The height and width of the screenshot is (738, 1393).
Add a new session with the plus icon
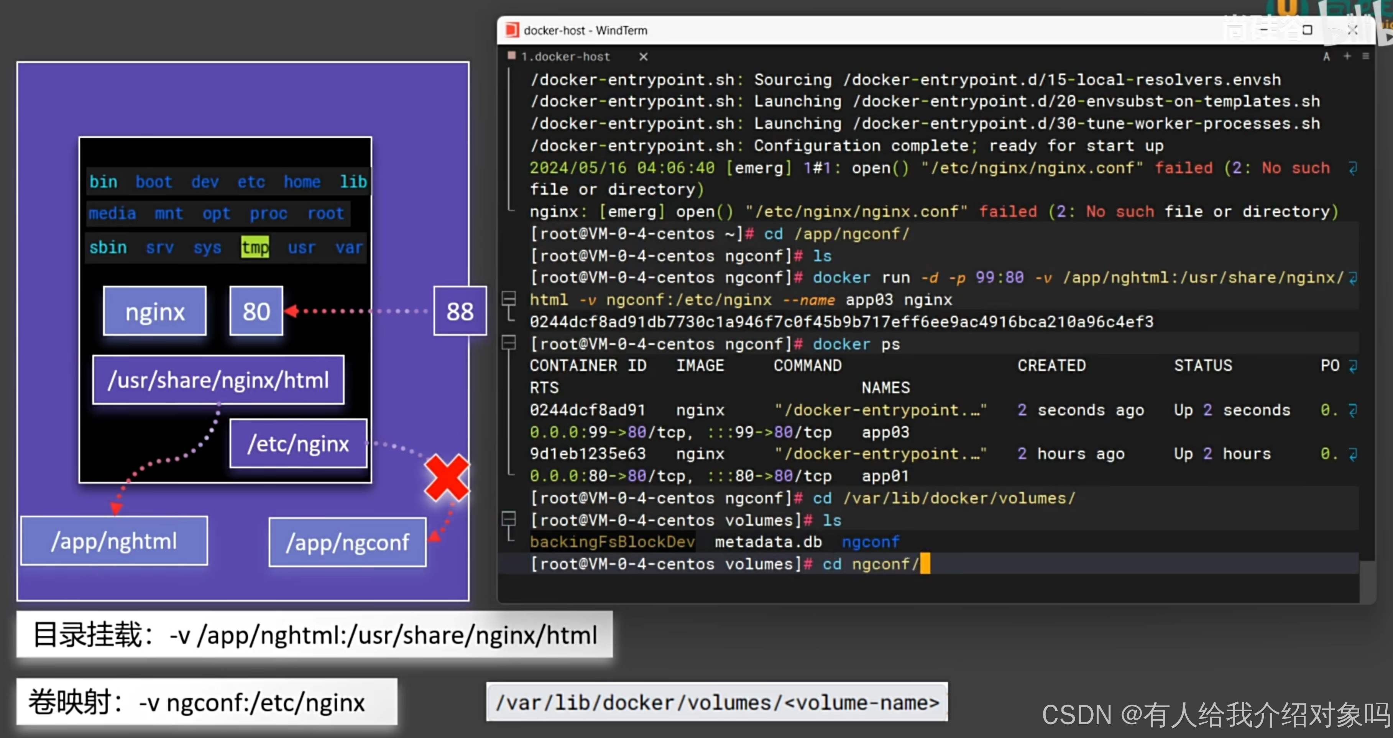click(x=1347, y=56)
